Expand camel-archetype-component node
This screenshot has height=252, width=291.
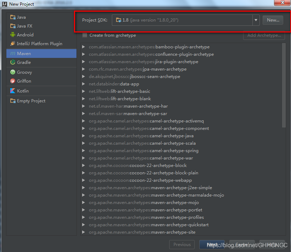[x=84, y=128]
